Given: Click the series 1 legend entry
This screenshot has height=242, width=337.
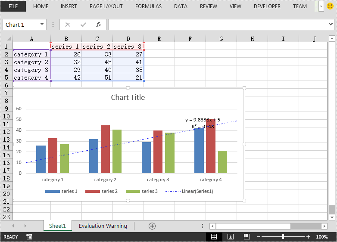Looking at the screenshot, I should click(61, 191).
